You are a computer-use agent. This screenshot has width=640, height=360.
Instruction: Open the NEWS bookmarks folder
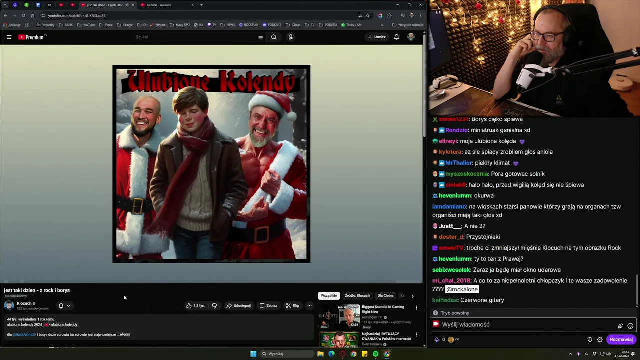pos(227,24)
